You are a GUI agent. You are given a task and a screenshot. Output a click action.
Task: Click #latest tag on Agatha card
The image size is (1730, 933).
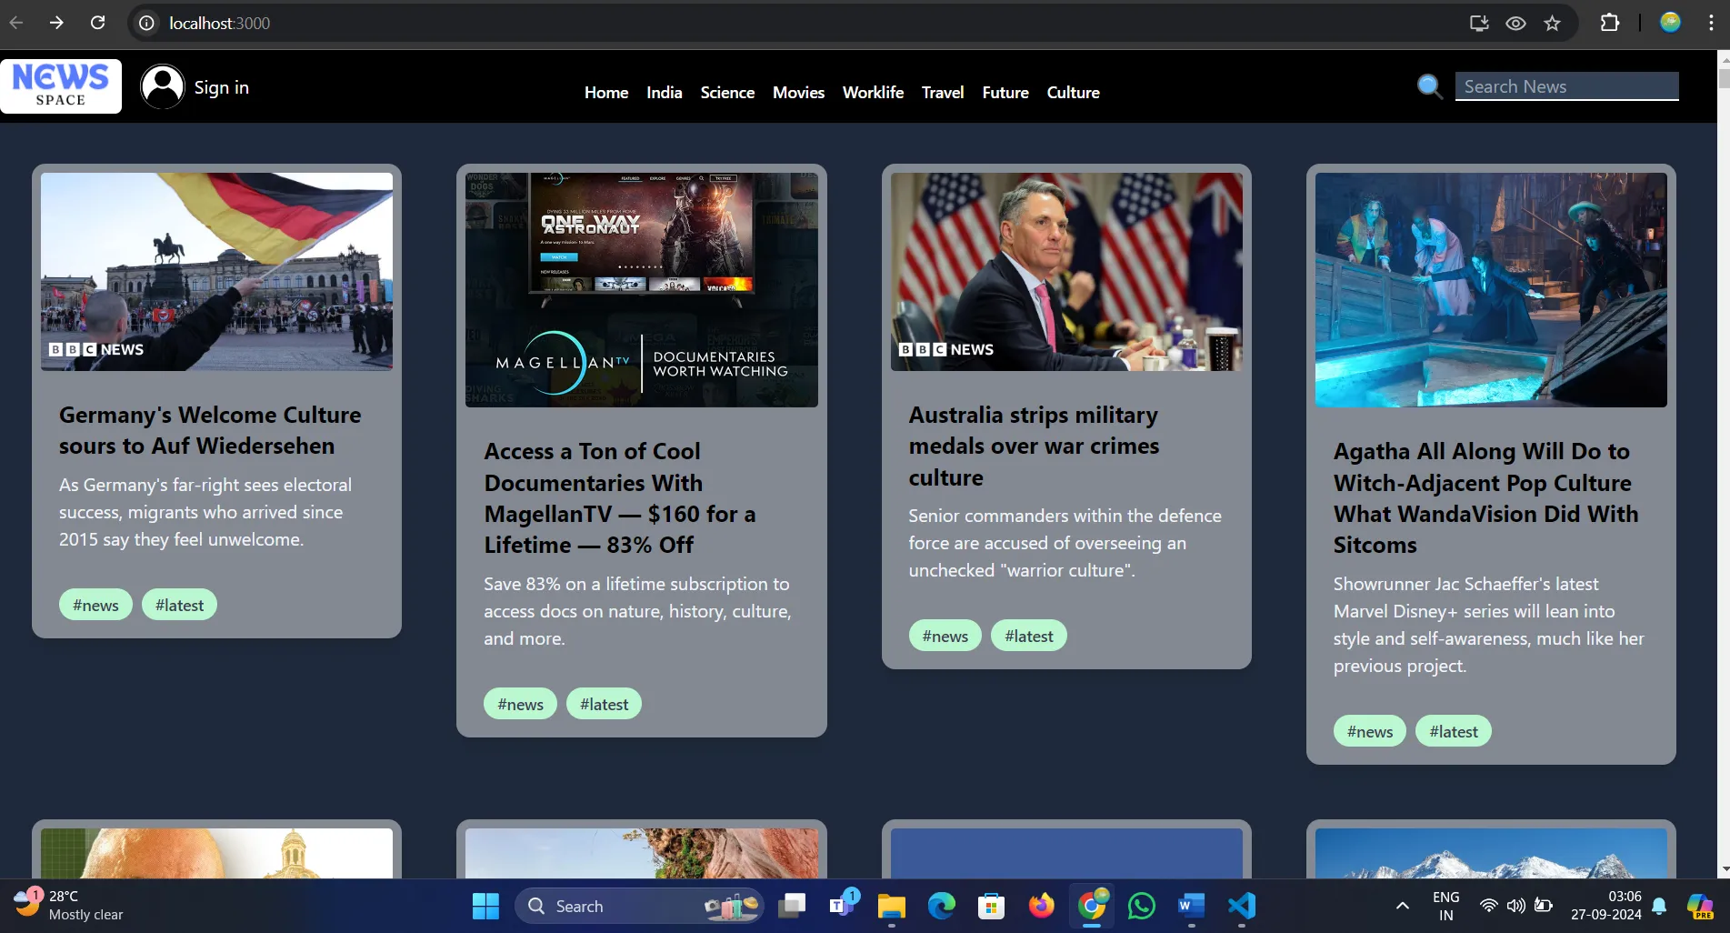coord(1453,731)
